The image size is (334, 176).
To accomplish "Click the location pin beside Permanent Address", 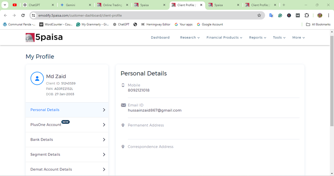I will [123, 125].
